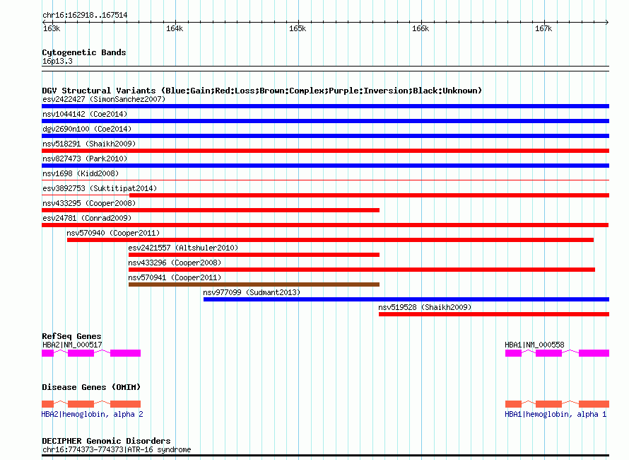This screenshot has height=460, width=629.
Task: Click the 166k ruler tick label
Action: pos(421,28)
